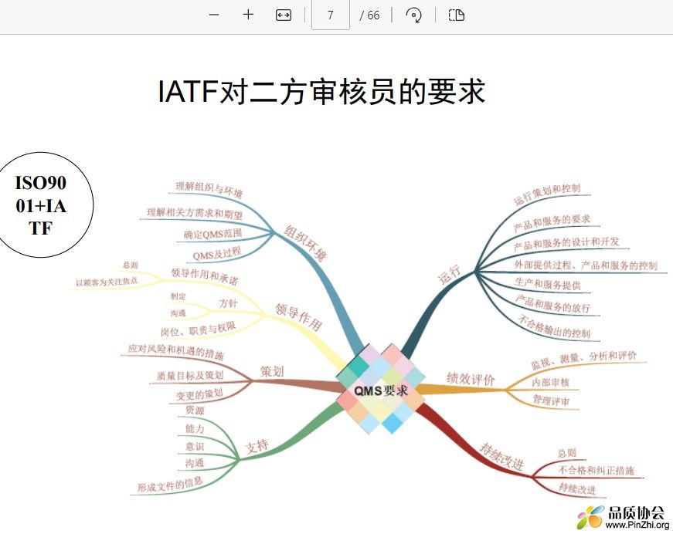Viewport: 673px width, 534px height.
Task: Click the '理解组织与环境' node
Action: click(x=209, y=190)
